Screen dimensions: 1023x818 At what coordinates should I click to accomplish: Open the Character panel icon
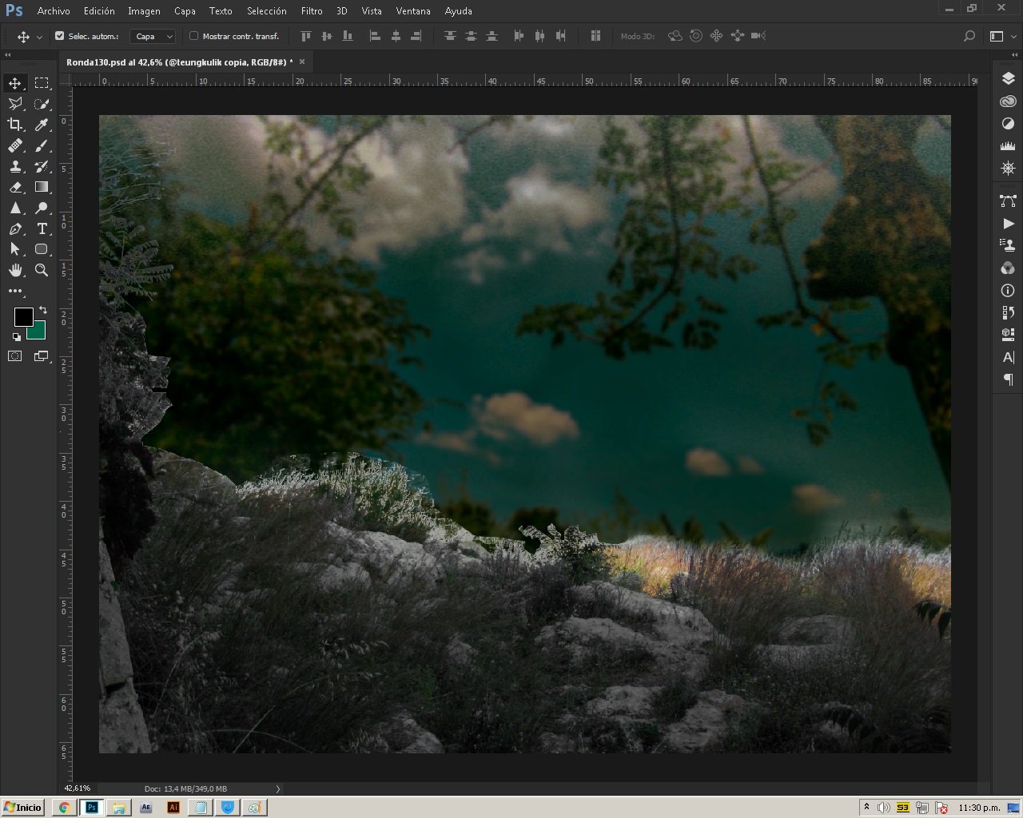pos(1008,357)
